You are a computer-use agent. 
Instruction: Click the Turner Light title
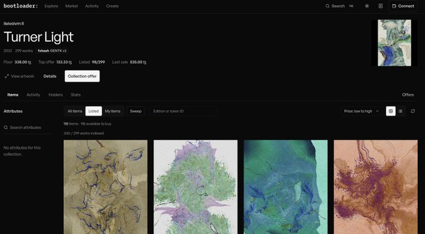coord(39,37)
